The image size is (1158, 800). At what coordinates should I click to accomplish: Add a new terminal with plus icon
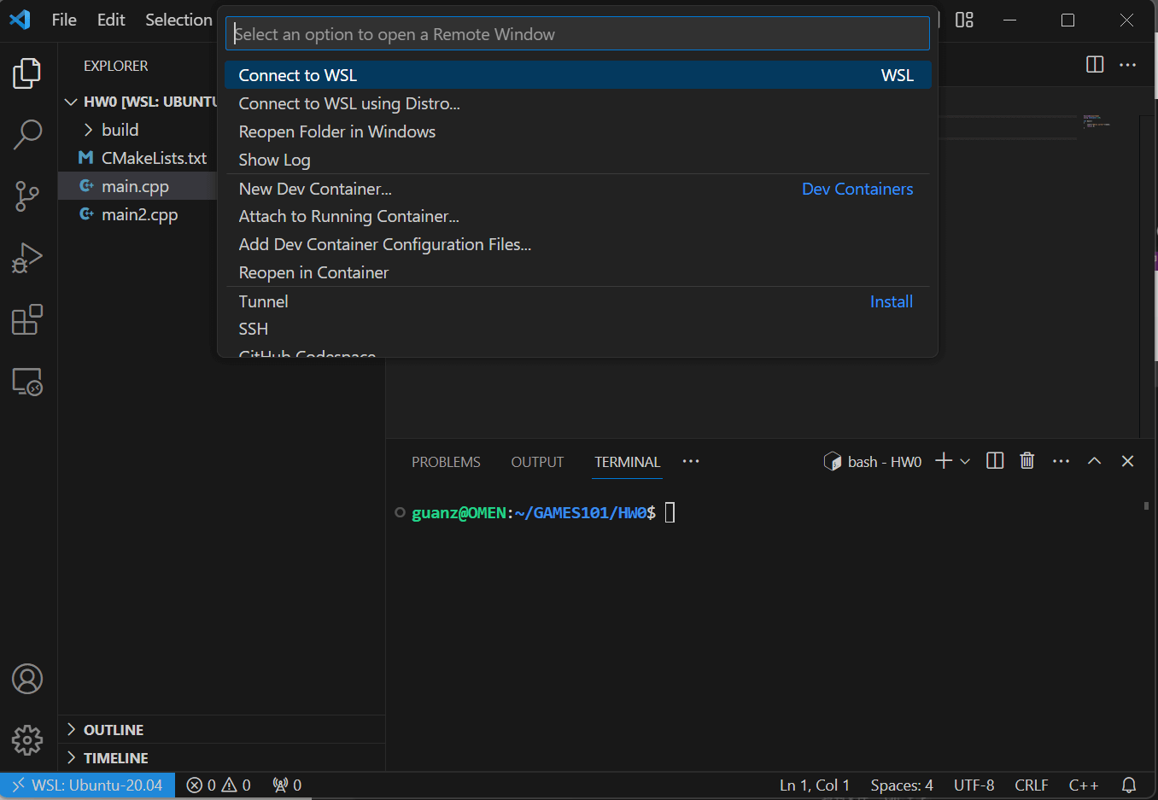tap(944, 461)
